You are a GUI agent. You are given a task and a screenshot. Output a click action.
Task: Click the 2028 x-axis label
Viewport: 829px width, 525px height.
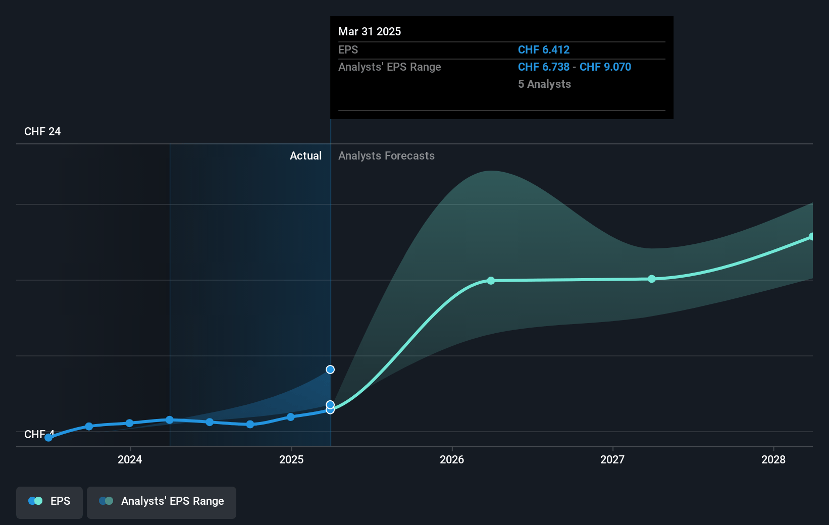(x=773, y=459)
